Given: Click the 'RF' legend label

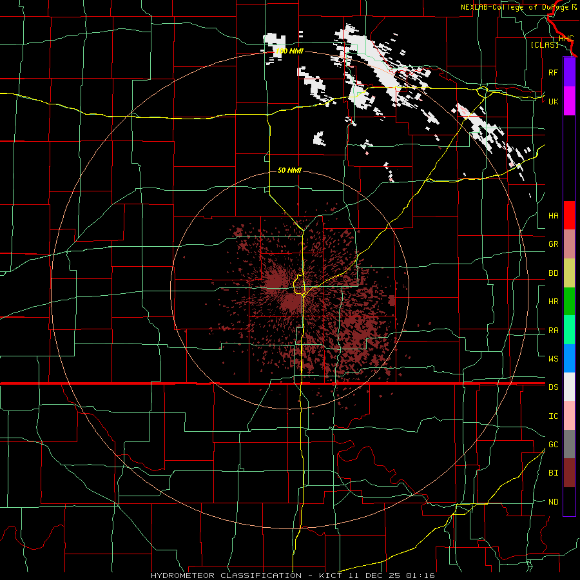Looking at the screenshot, I should point(553,72).
